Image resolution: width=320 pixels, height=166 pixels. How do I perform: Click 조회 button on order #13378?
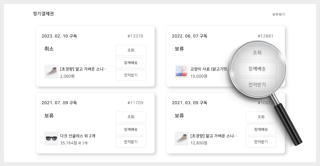click(131, 50)
